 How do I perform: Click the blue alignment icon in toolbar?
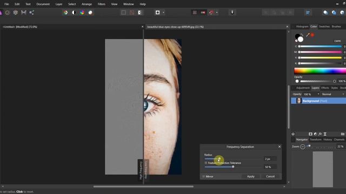308,12
